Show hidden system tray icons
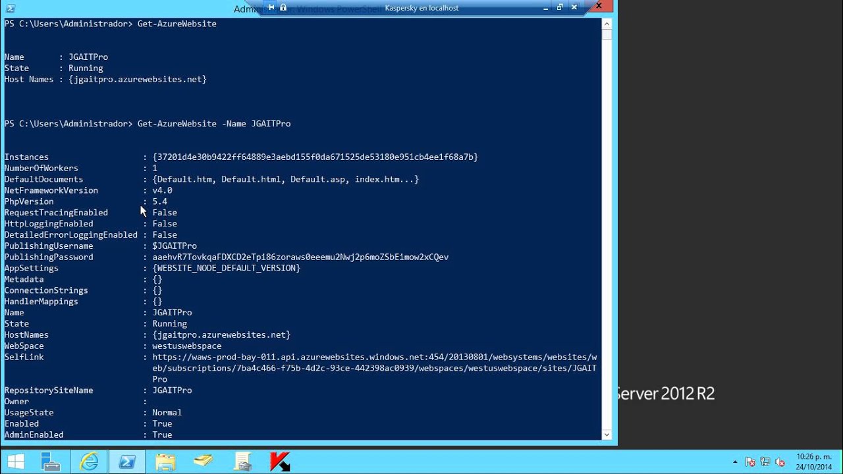This screenshot has height=474, width=843. pyautogui.click(x=736, y=461)
